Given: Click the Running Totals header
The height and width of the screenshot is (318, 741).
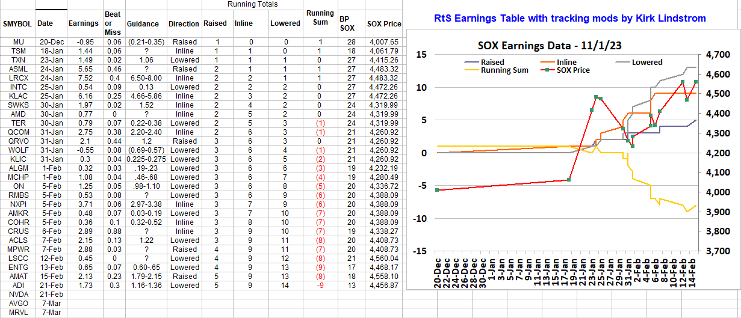Looking at the screenshot, I should [x=252, y=5].
